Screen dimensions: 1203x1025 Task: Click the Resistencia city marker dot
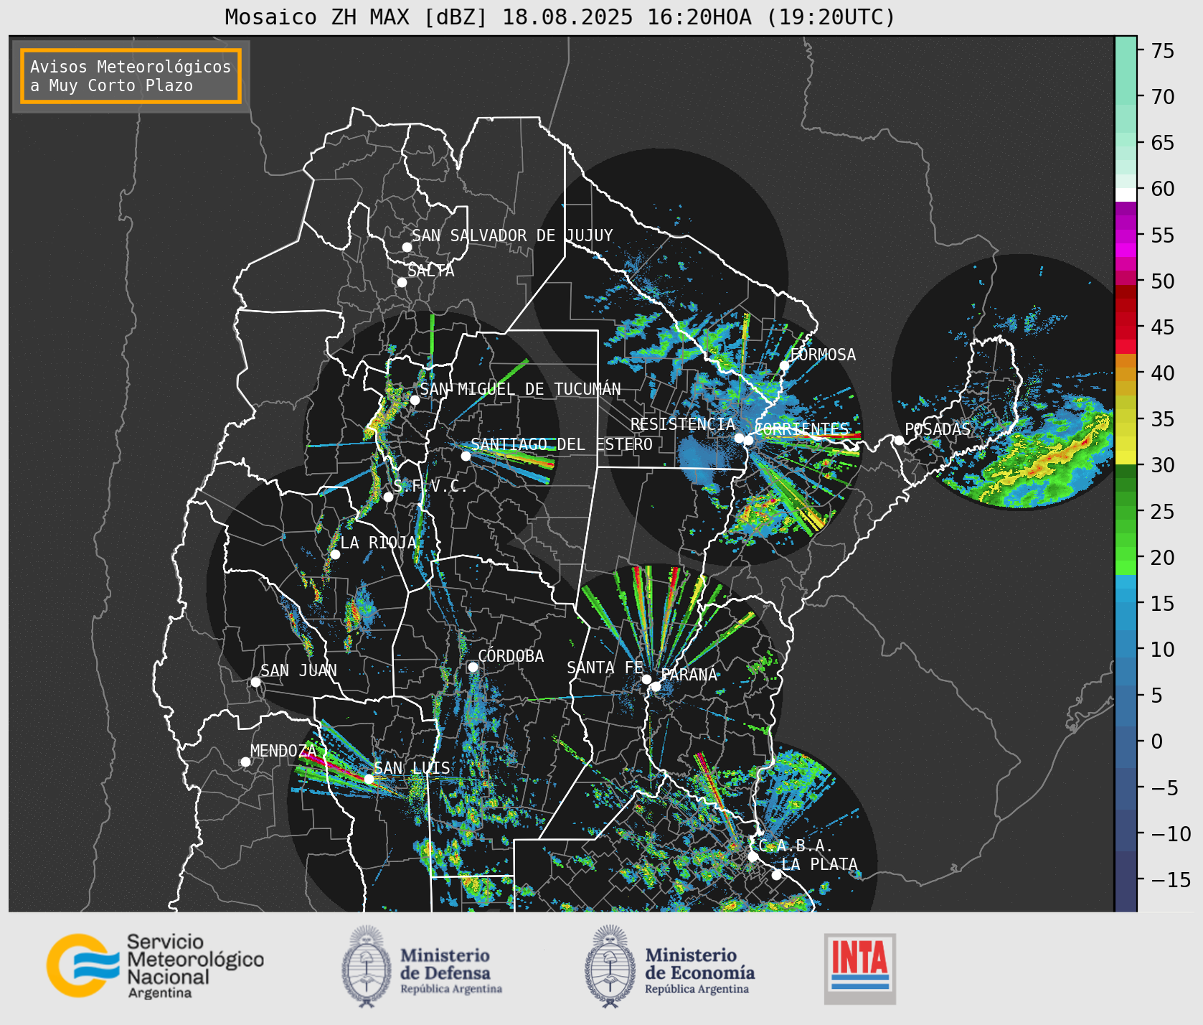(x=739, y=438)
